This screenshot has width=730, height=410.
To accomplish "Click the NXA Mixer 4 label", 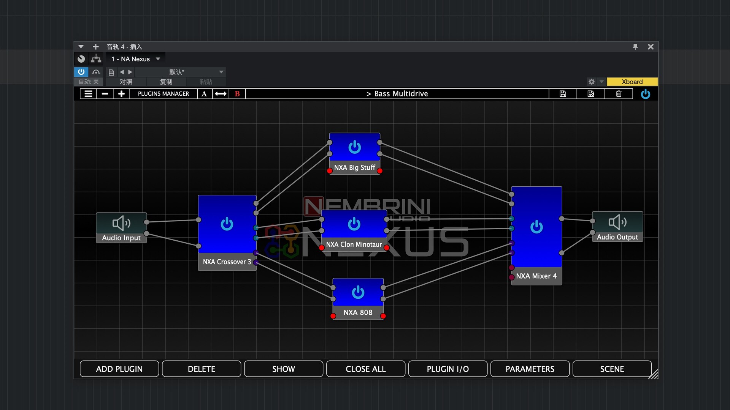I will [x=536, y=276].
